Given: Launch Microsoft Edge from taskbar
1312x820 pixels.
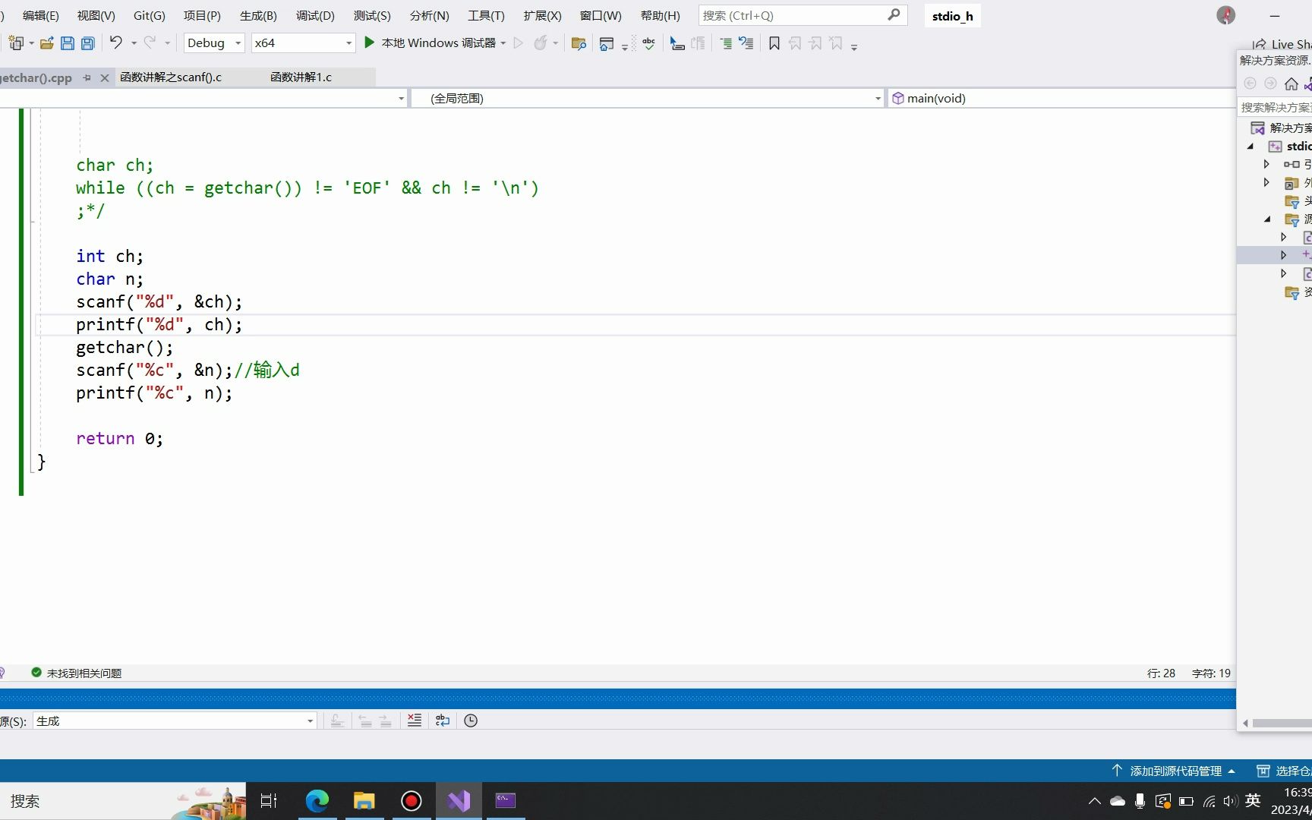Looking at the screenshot, I should (317, 800).
